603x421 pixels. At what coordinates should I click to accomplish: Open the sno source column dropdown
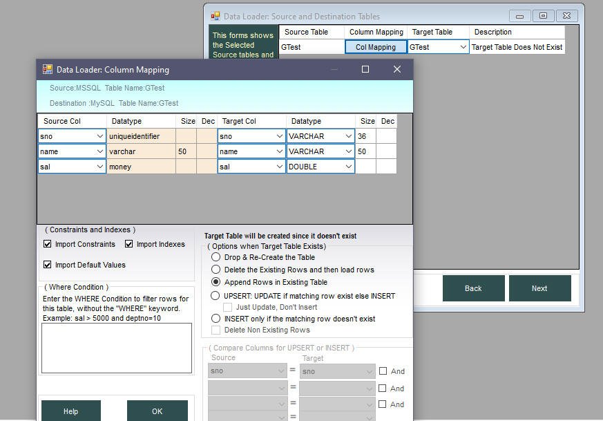[99, 136]
